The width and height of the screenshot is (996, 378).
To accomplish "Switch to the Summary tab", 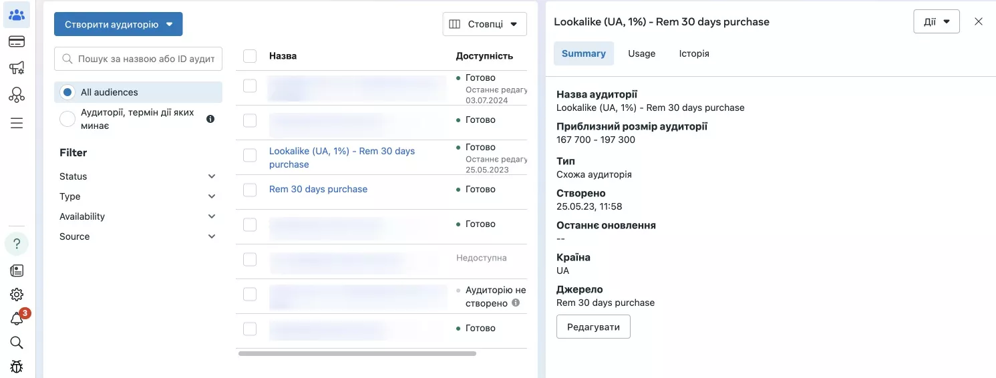I will pyautogui.click(x=584, y=53).
